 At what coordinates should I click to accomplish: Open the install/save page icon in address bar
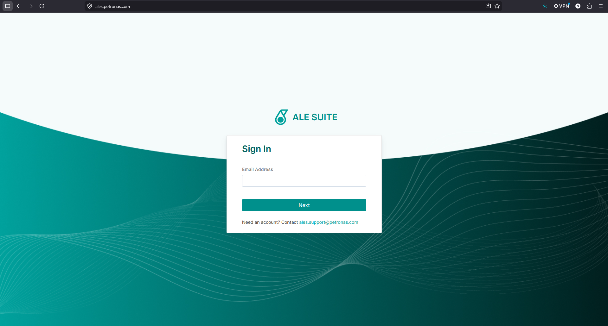coord(488,6)
